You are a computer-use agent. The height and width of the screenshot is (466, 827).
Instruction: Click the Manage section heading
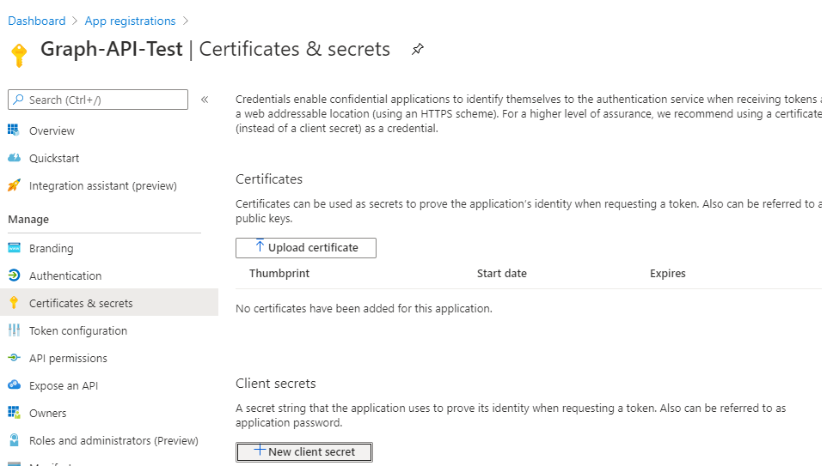[x=28, y=219]
